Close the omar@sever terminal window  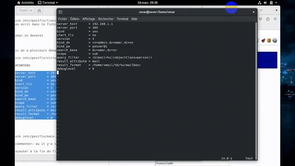click(254, 12)
